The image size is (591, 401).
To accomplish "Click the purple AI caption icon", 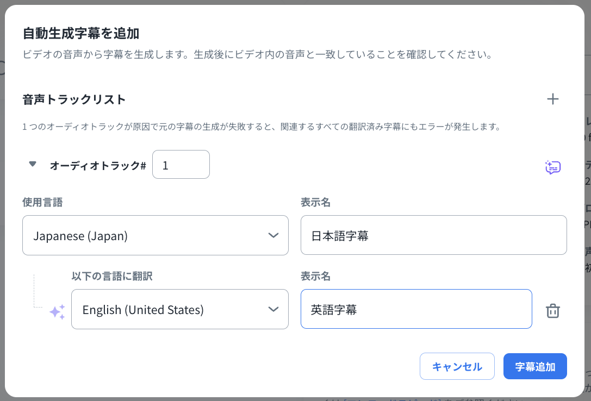I will tap(552, 167).
